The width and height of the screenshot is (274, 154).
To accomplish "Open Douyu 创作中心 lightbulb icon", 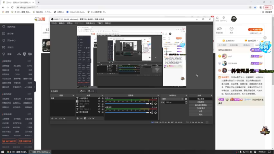I will 224,18.
